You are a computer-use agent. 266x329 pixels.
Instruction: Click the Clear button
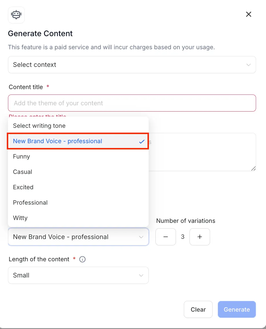point(198,309)
